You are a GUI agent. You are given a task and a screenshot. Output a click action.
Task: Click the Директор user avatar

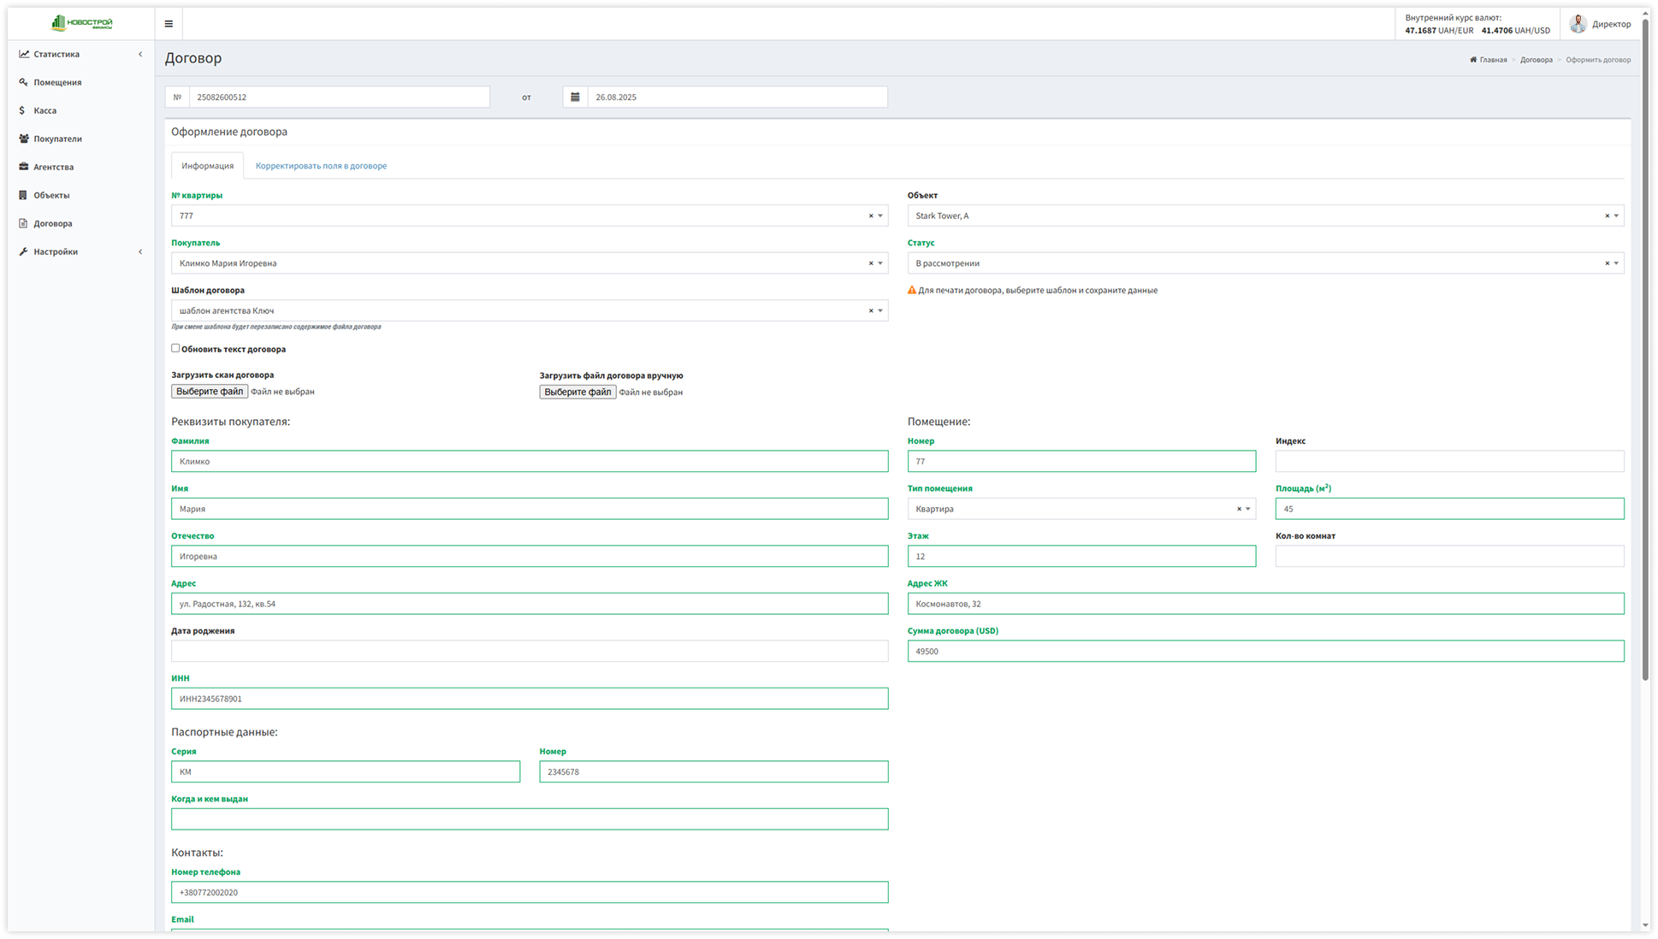tap(1578, 23)
